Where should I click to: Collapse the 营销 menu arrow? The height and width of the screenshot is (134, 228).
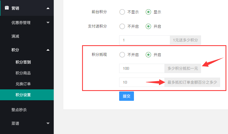tap(48, 8)
